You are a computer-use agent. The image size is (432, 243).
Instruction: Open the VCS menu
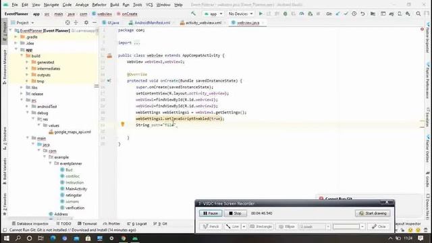149,5
